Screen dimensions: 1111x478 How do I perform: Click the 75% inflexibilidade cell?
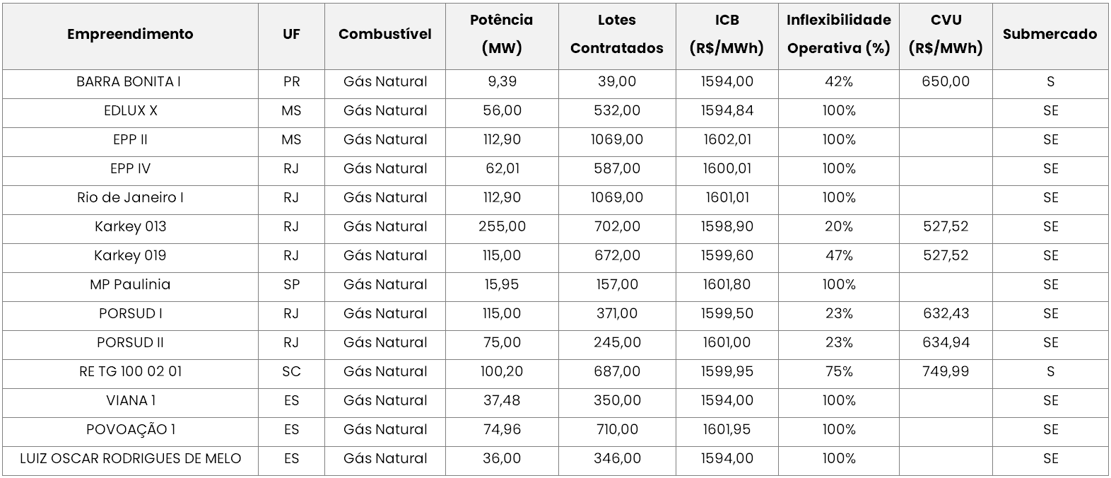coord(839,372)
